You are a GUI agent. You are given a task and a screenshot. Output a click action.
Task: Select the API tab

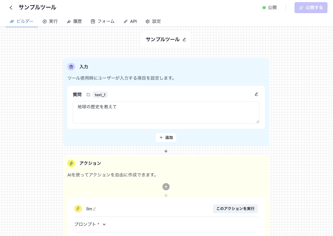[x=130, y=21]
